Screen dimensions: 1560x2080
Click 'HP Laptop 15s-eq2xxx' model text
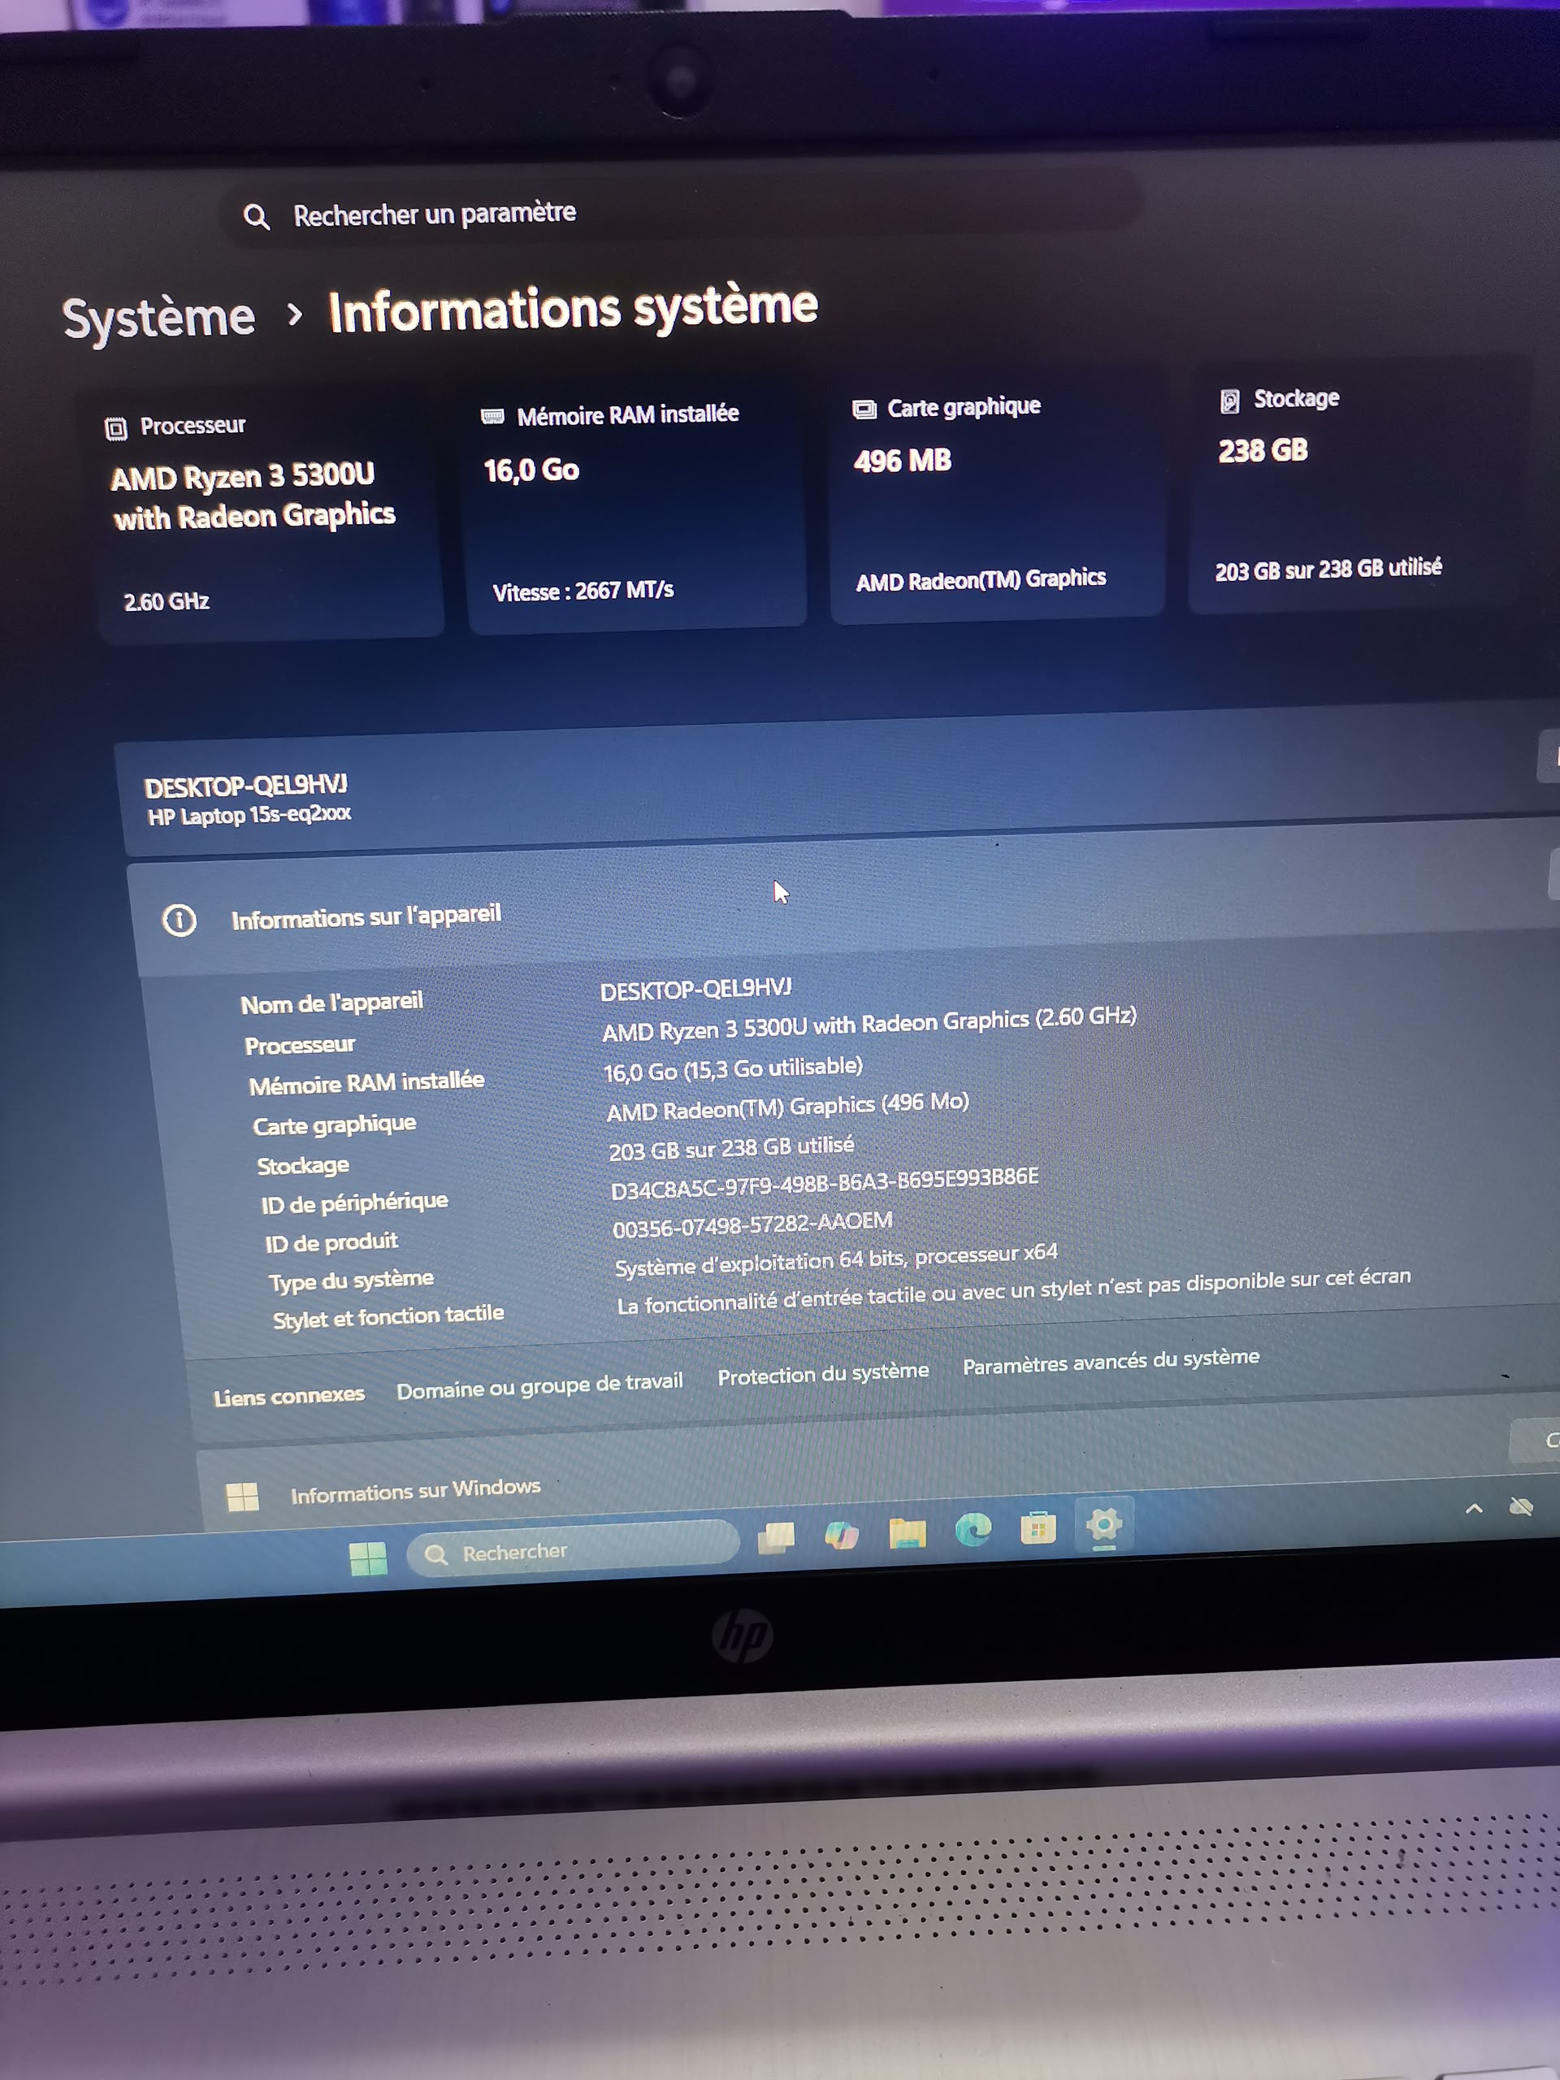pyautogui.click(x=249, y=814)
